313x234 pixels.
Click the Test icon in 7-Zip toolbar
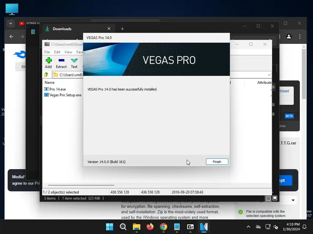point(74,63)
